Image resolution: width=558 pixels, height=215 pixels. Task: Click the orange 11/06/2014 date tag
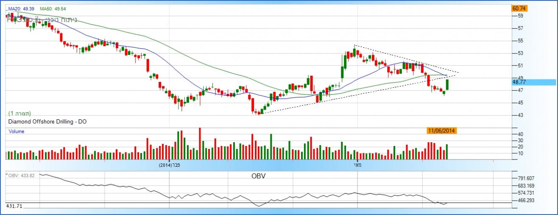click(441, 131)
